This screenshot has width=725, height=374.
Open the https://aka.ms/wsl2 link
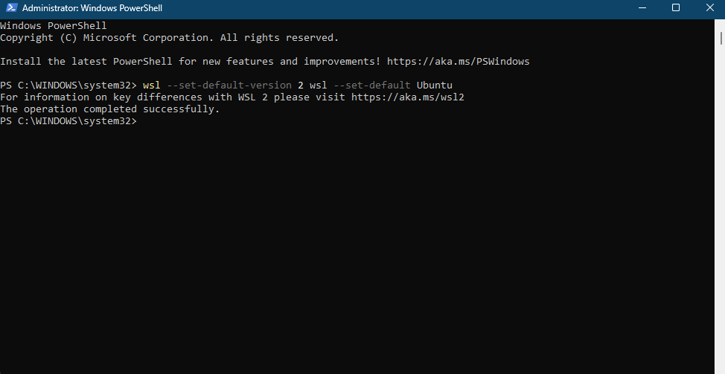[407, 97]
